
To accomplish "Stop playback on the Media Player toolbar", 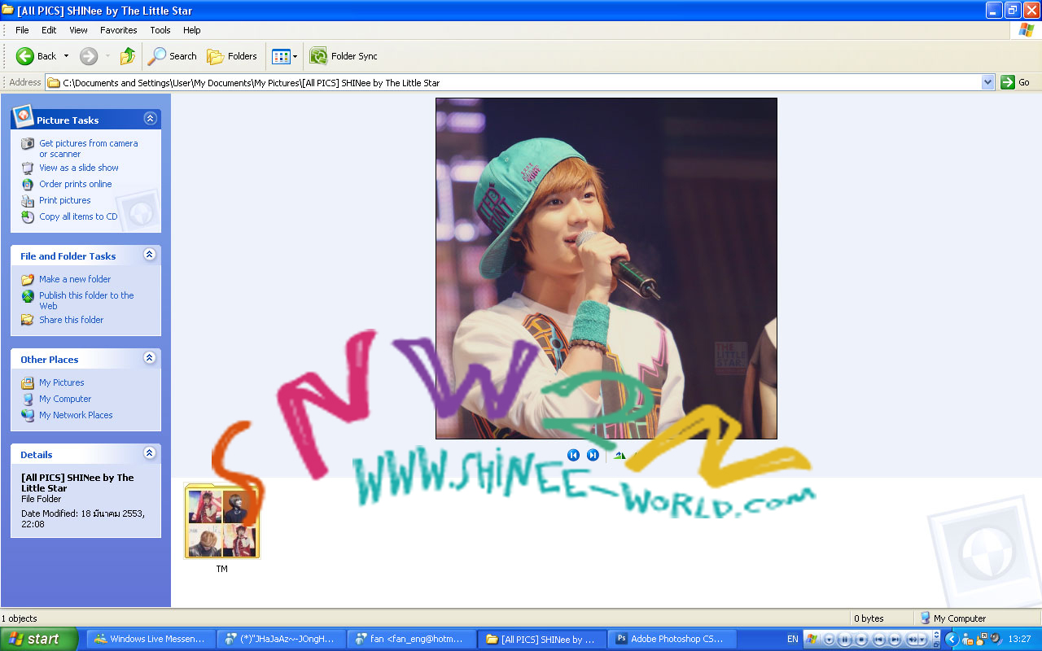I will (861, 640).
